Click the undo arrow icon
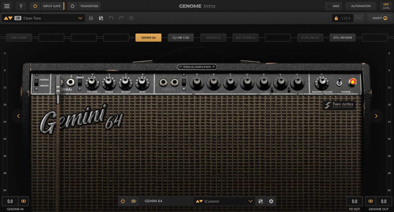The height and width of the screenshot is (212, 394). (x=111, y=18)
